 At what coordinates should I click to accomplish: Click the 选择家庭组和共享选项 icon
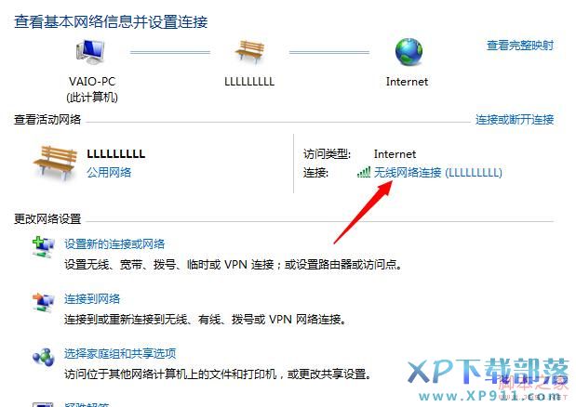click(x=44, y=357)
